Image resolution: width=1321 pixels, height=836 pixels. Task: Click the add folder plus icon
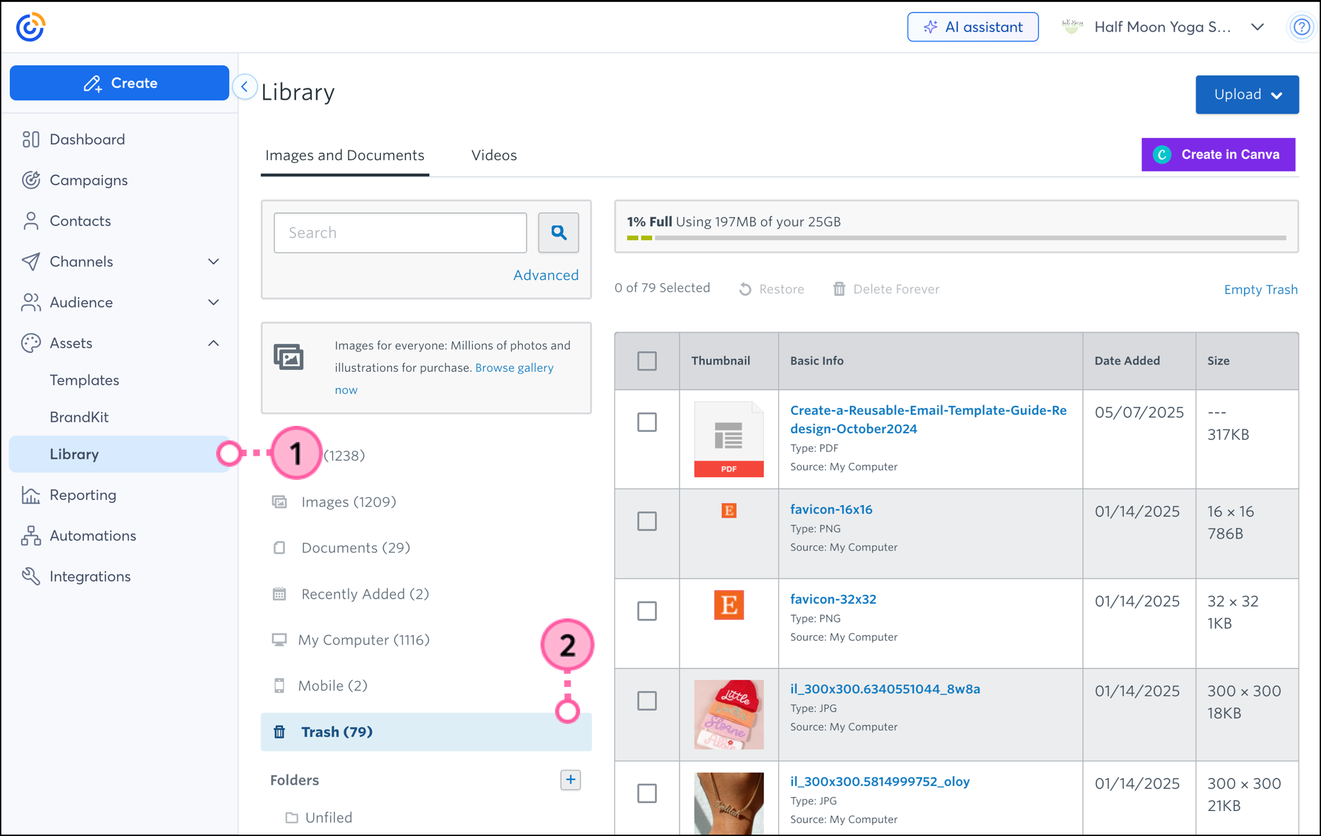click(570, 779)
